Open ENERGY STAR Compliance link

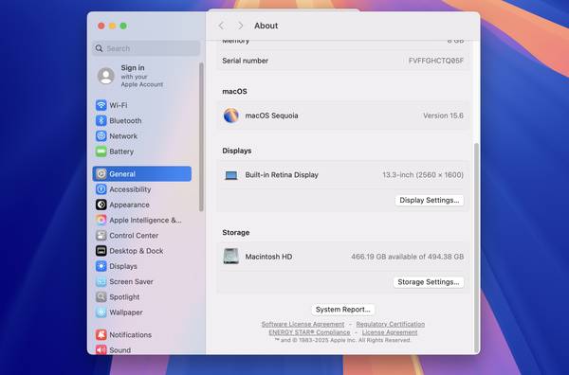[309, 332]
